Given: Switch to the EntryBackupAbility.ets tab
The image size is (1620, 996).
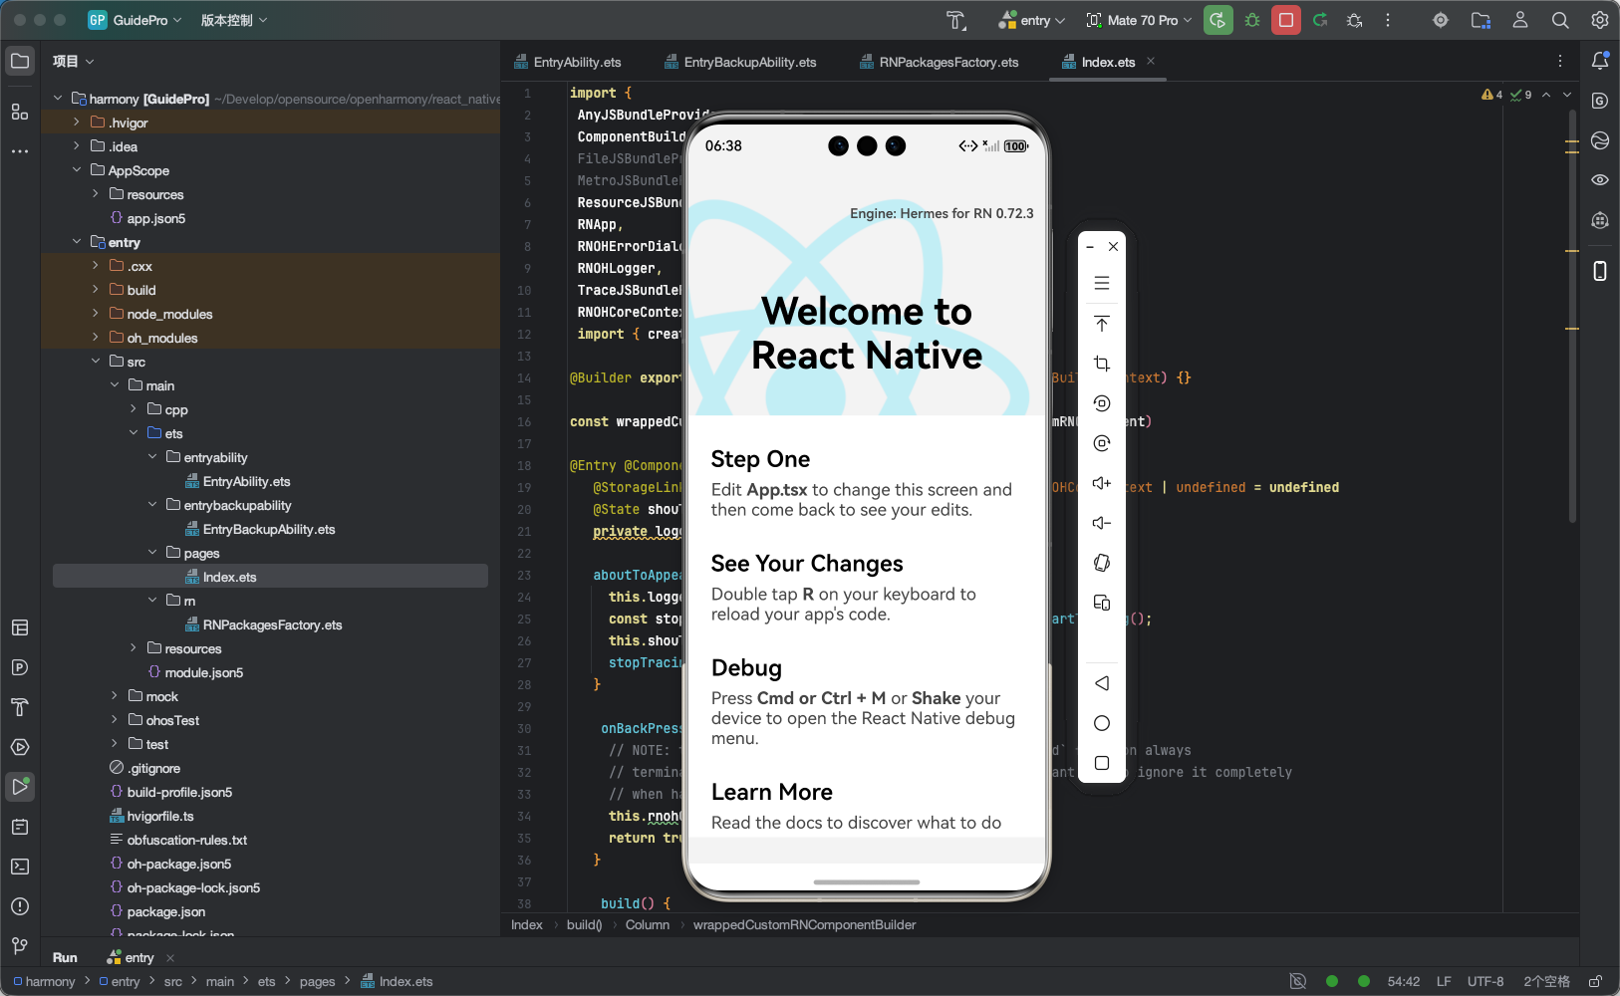Looking at the screenshot, I should coord(740,62).
